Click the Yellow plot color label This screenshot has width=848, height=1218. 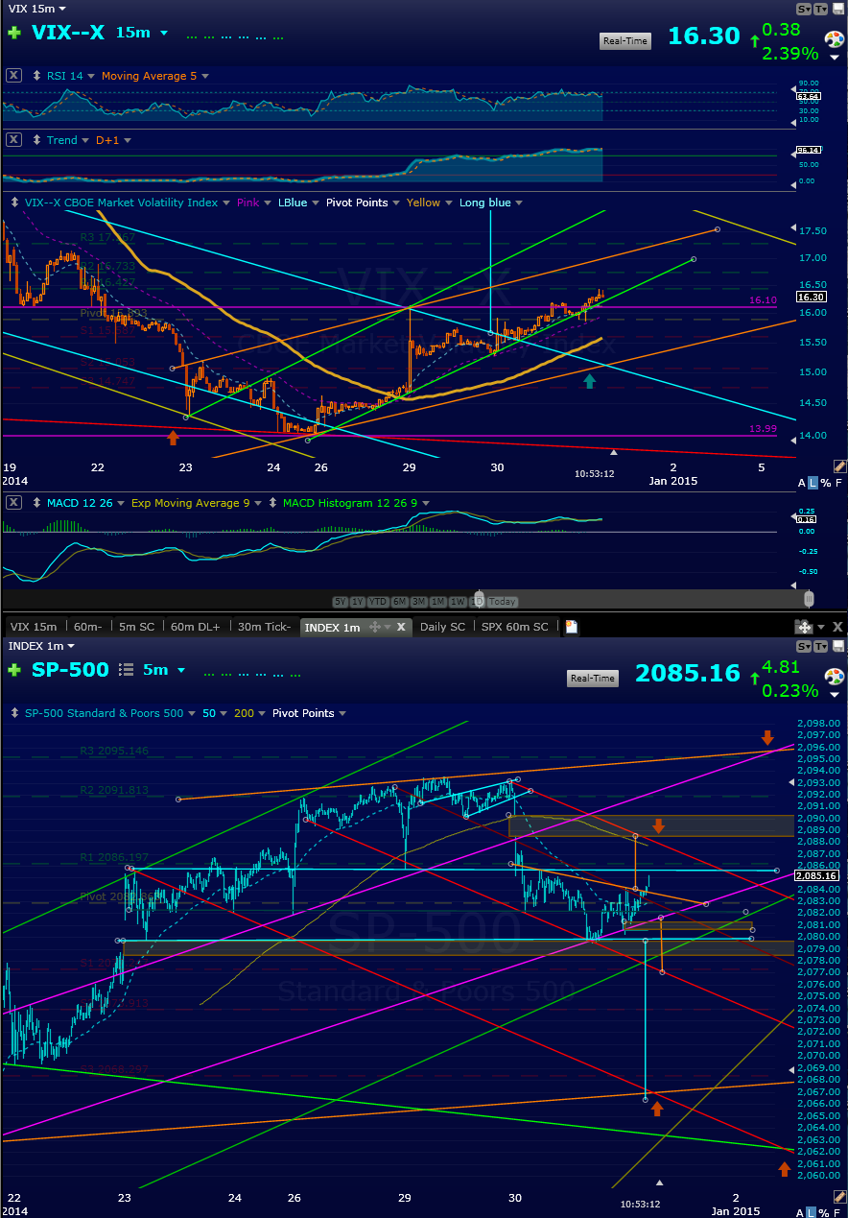(x=424, y=203)
